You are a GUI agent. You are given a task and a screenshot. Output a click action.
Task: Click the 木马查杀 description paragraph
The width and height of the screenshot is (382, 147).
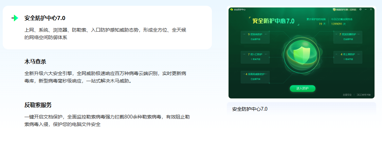106,77
